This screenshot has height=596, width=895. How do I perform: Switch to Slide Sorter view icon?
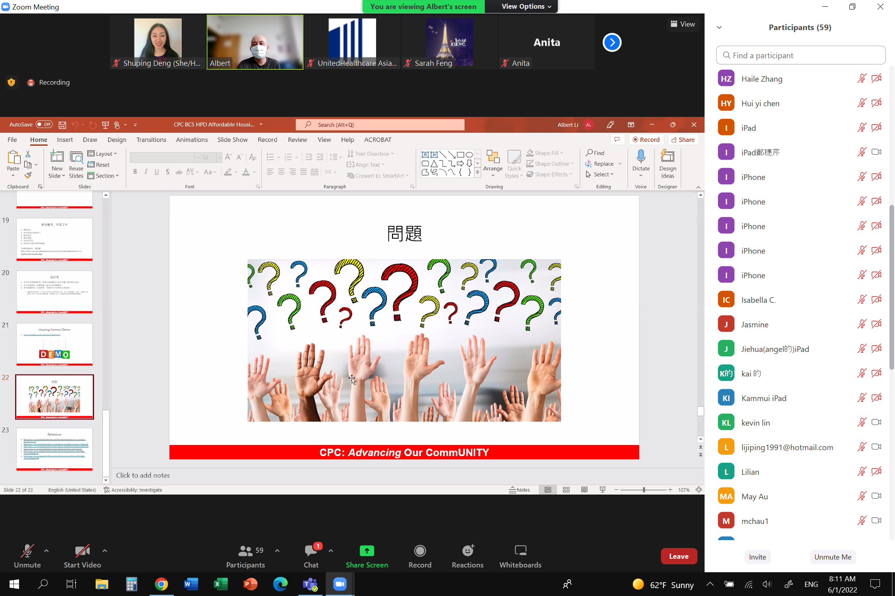[566, 490]
